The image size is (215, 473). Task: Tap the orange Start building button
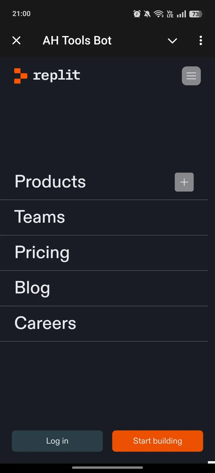(x=158, y=441)
